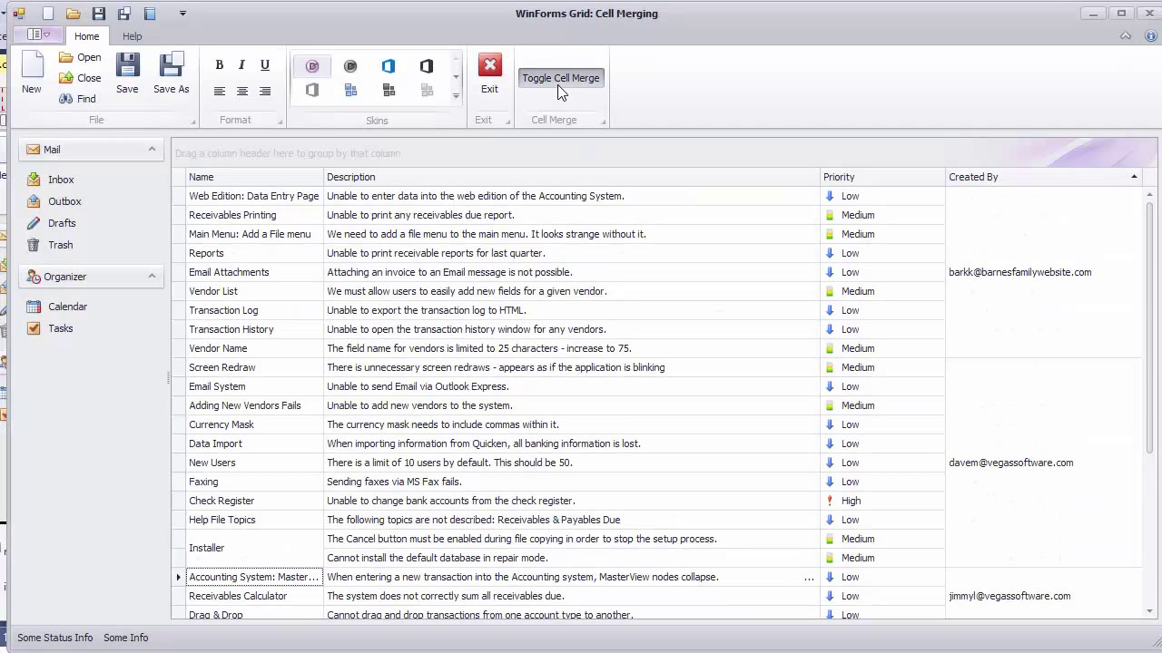Select the Installer merged name cell

point(254,548)
